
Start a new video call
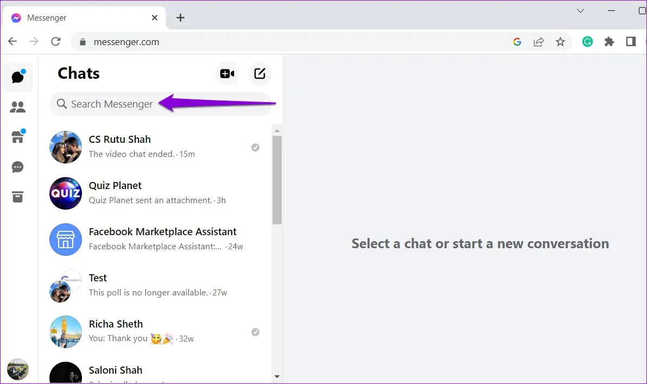227,74
